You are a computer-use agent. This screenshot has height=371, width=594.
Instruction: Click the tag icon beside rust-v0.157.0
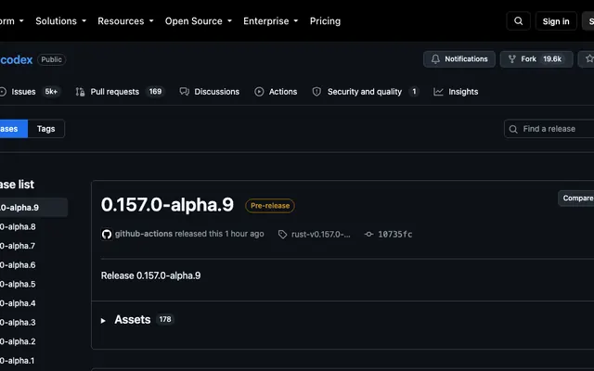tap(282, 235)
